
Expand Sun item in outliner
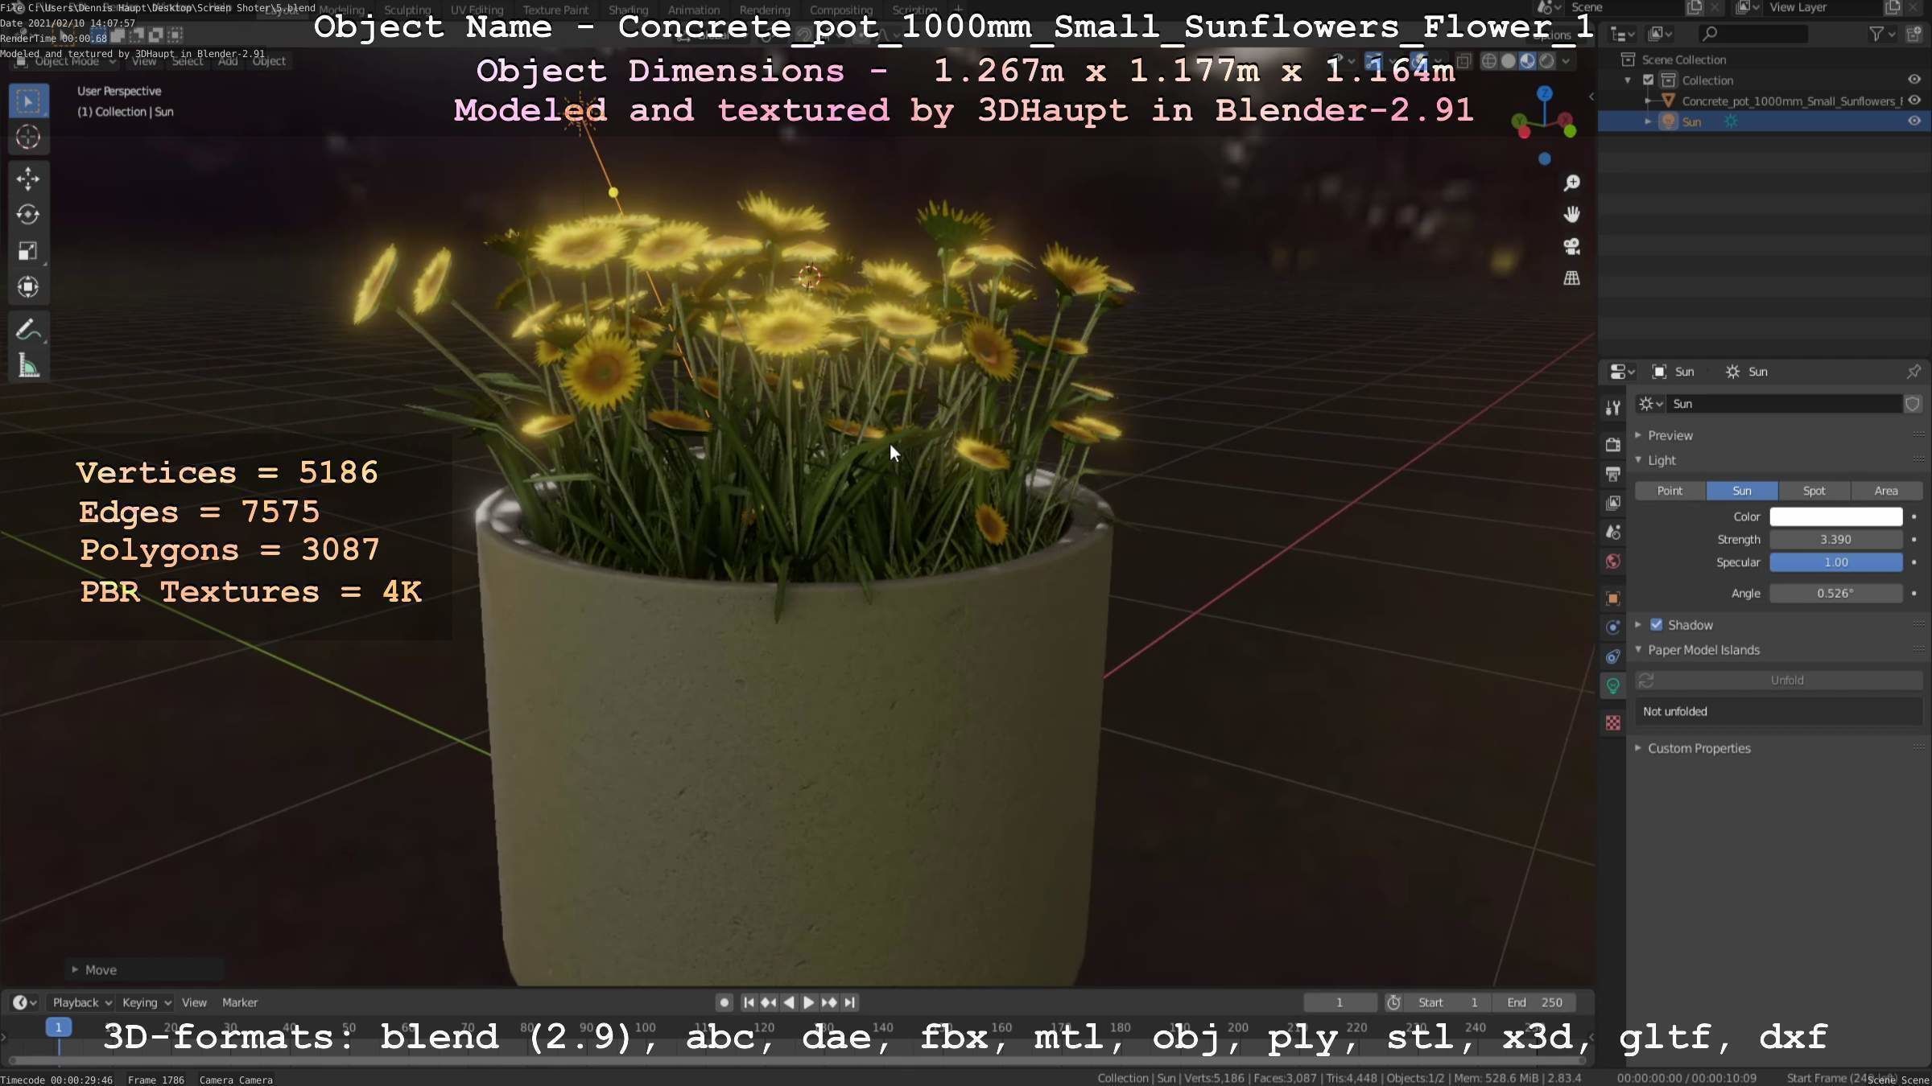coord(1647,121)
